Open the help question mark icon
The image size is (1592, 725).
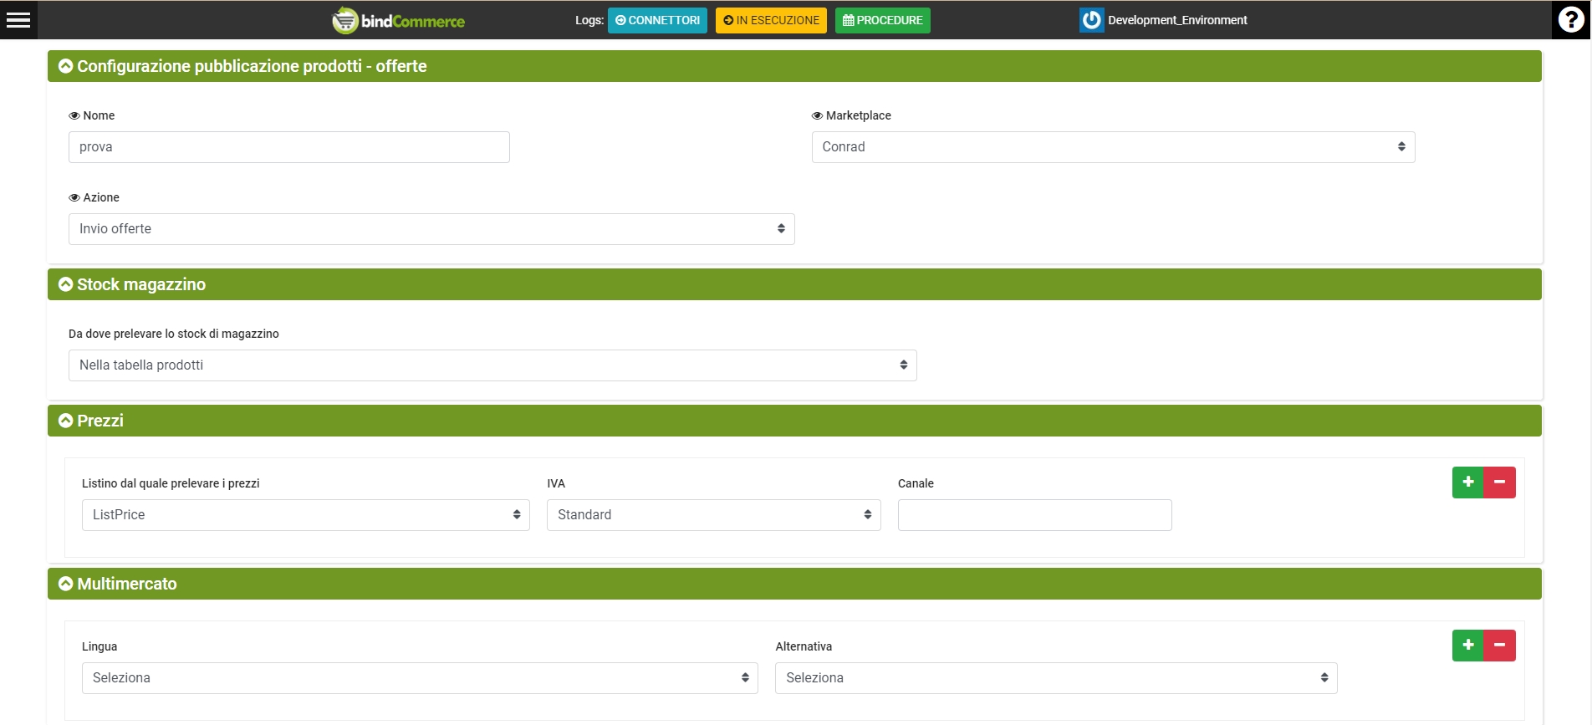pos(1571,19)
